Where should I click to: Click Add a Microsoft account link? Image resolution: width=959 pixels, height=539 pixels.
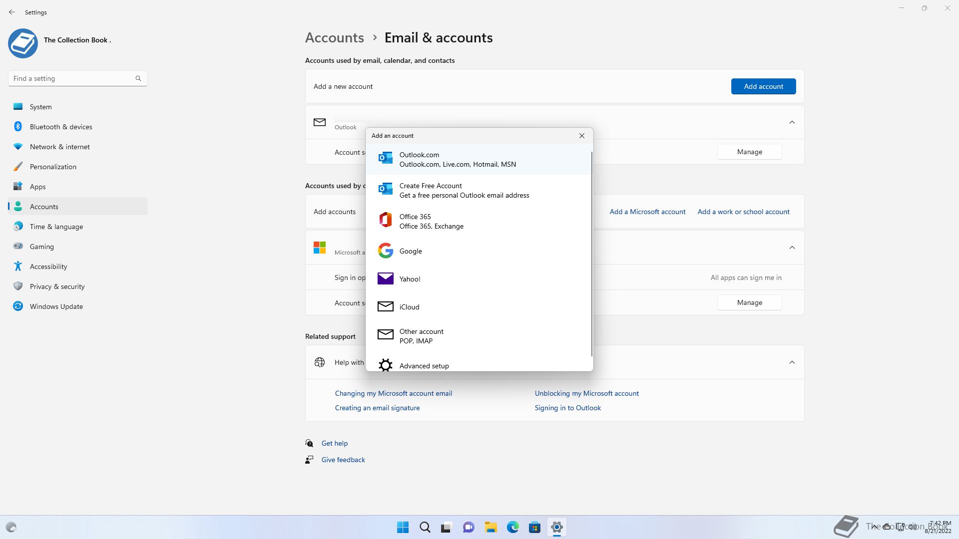click(647, 212)
